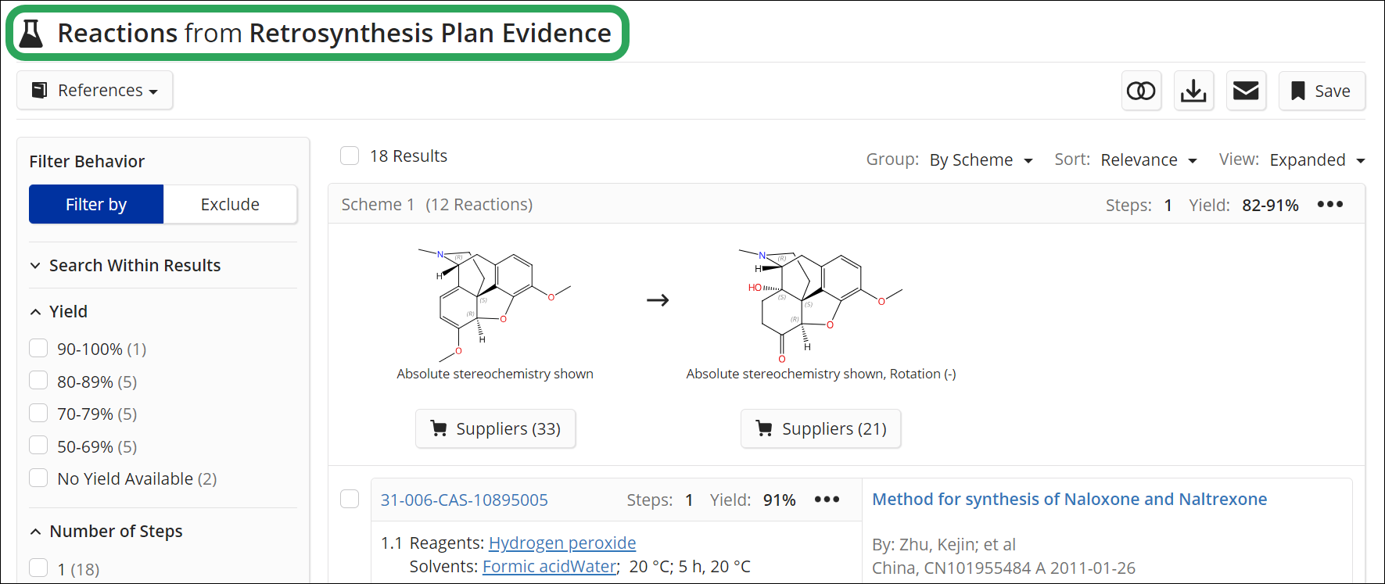The image size is (1385, 584).
Task: Click the 'By: Zhu, Kejin; et al' author text
Action: point(943,544)
